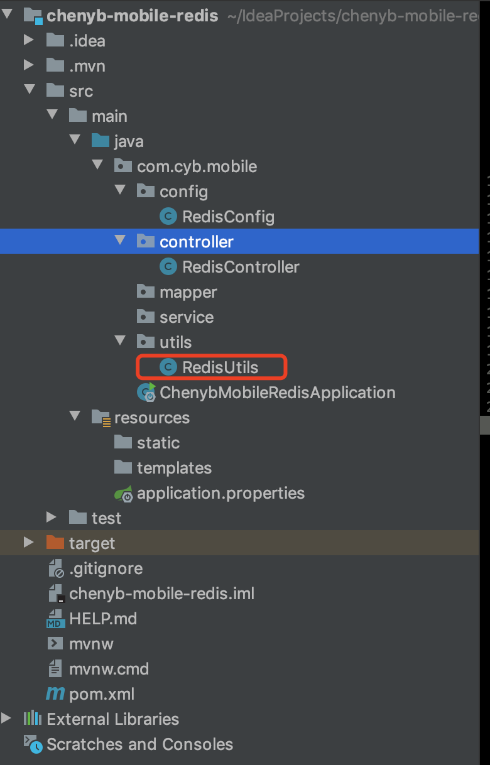Click the ChenybMobileRedisApplication Spring Boot icon
The width and height of the screenshot is (490, 765).
(x=146, y=393)
